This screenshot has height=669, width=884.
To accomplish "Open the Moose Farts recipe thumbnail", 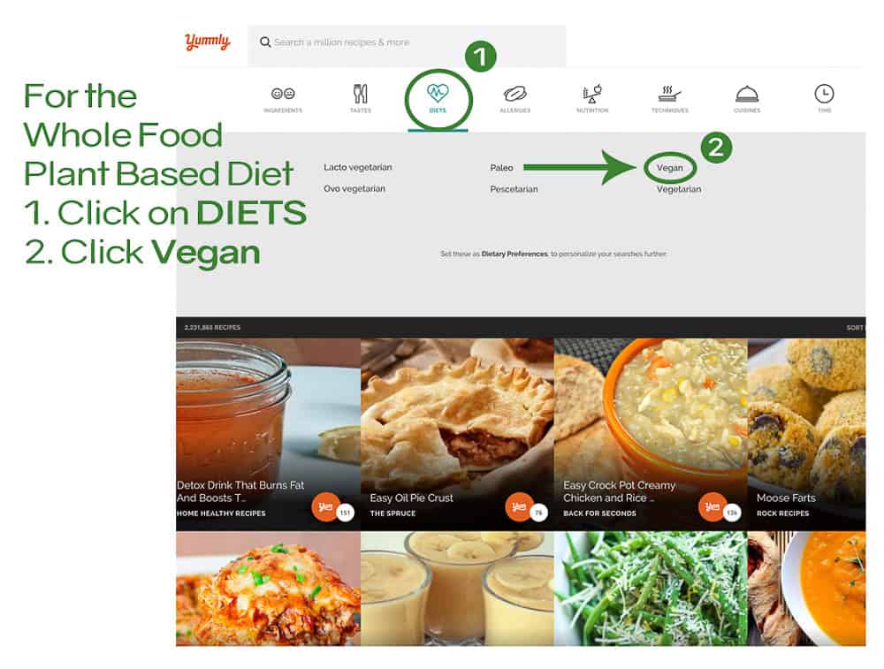I will coord(806,435).
